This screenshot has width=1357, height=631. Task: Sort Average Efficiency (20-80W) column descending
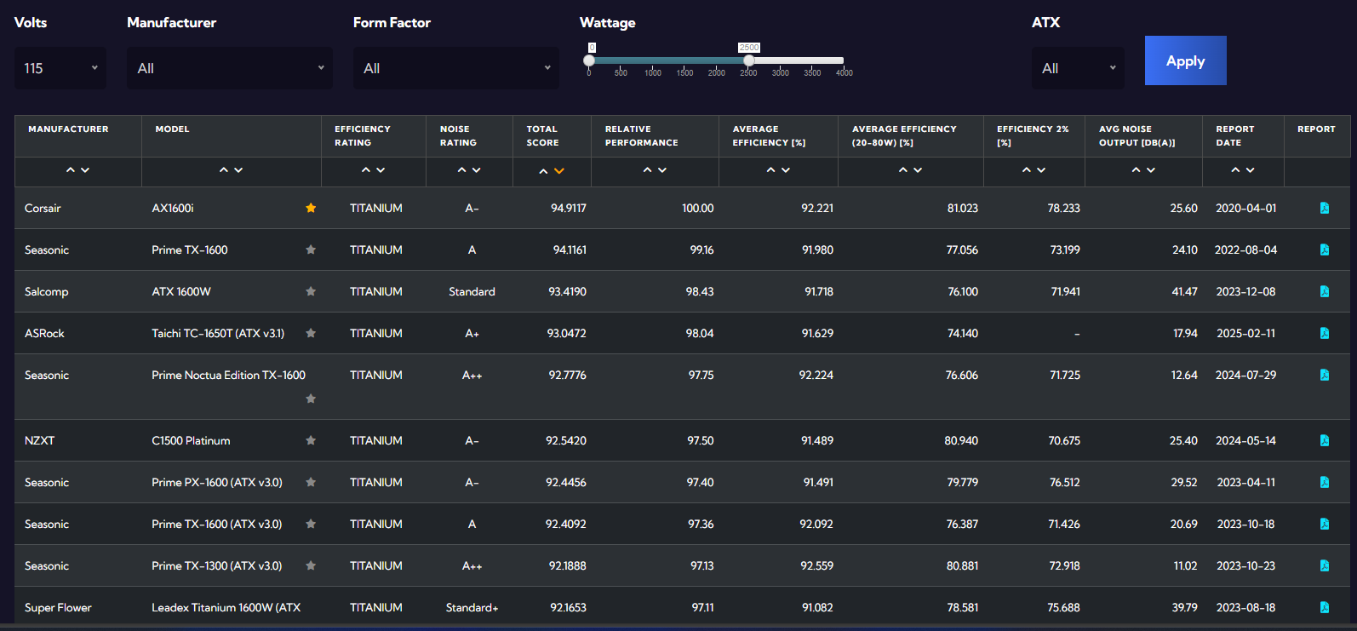click(x=918, y=170)
